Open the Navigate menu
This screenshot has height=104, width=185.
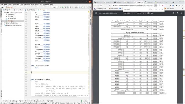[16, 5]
